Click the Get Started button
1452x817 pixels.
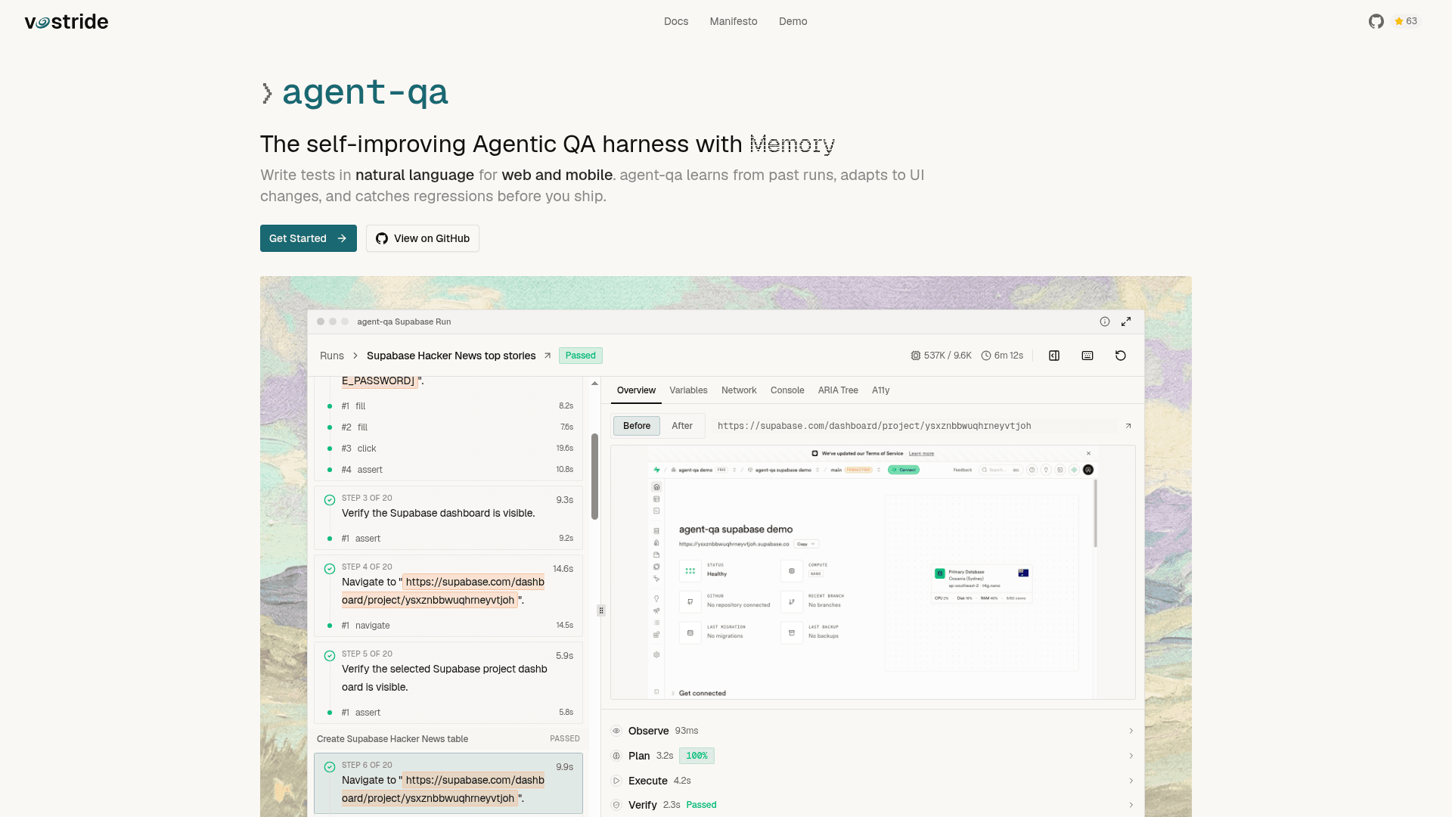(x=309, y=238)
